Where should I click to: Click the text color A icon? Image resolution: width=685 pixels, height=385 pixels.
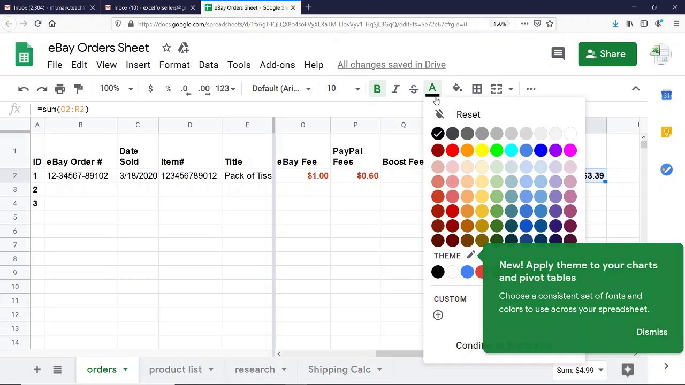click(432, 89)
